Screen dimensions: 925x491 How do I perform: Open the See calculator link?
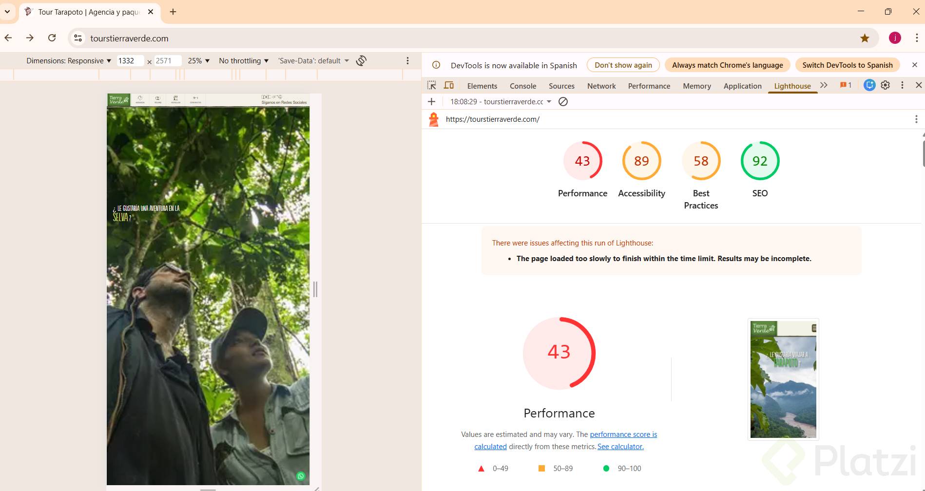(x=620, y=447)
